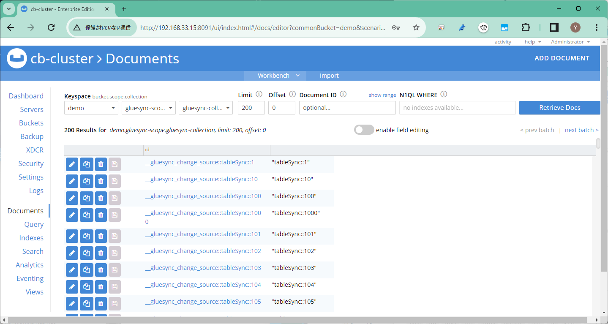Click the horizontal scrollbar at bottom
This screenshot has height=324, width=608.
[297, 320]
